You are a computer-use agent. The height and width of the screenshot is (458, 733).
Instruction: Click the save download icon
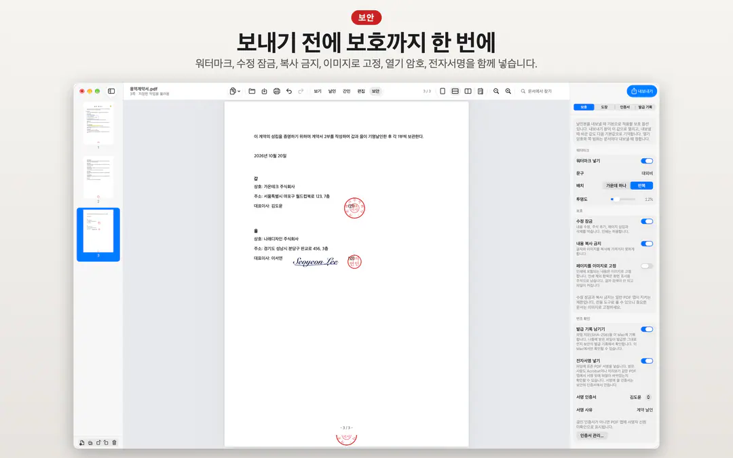264,91
